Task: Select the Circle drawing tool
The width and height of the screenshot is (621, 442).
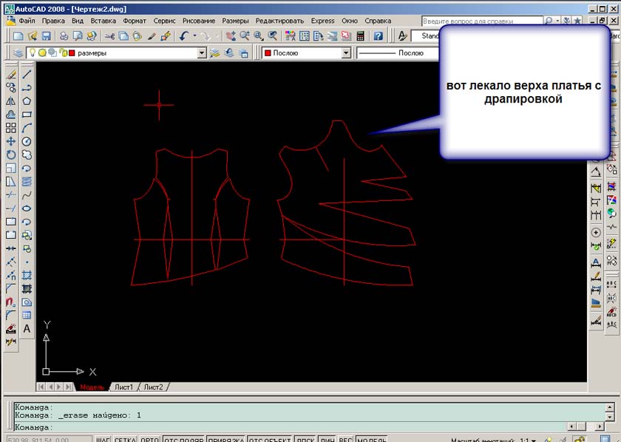Action: pyautogui.click(x=27, y=141)
